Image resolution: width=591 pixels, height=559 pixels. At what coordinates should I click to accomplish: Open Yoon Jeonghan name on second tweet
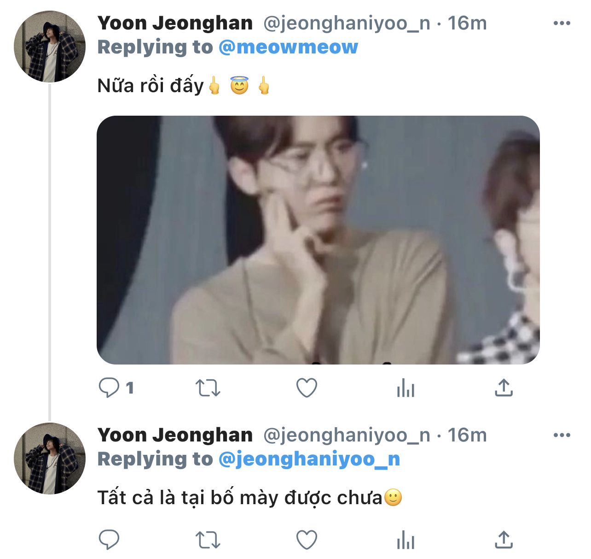pos(175,435)
